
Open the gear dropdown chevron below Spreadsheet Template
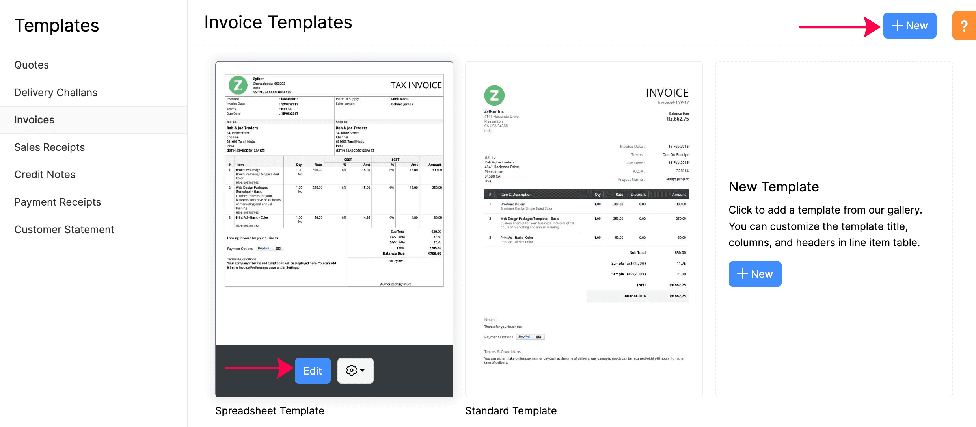click(362, 371)
